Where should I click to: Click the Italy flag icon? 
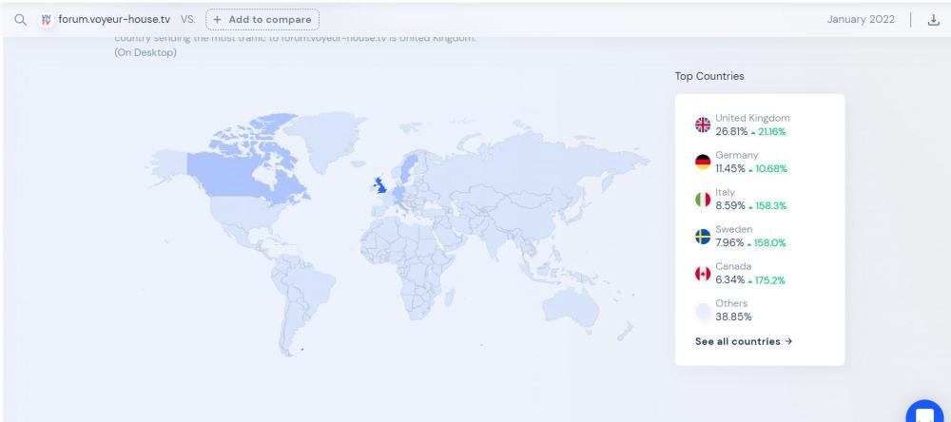(x=703, y=199)
